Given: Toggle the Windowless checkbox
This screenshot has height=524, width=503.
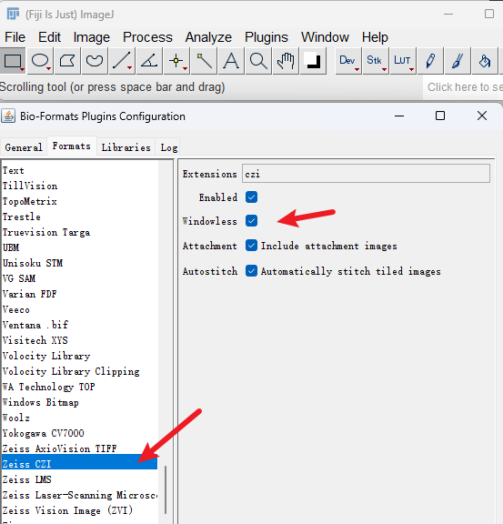Looking at the screenshot, I should click(x=251, y=220).
